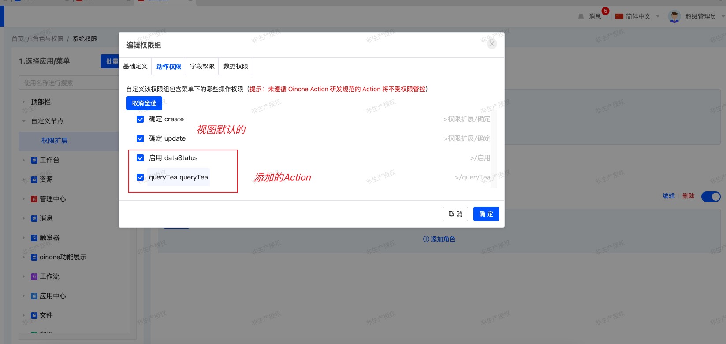Expand the 顶部栏 tree node
The image size is (726, 344).
pos(24,102)
